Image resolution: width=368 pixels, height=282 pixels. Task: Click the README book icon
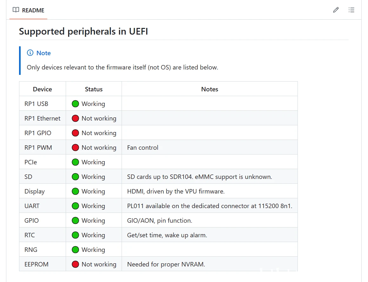pyautogui.click(x=16, y=10)
